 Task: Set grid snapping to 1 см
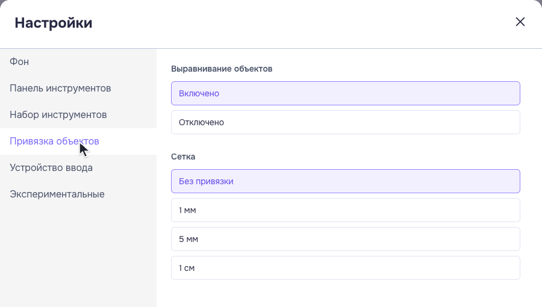(x=345, y=268)
